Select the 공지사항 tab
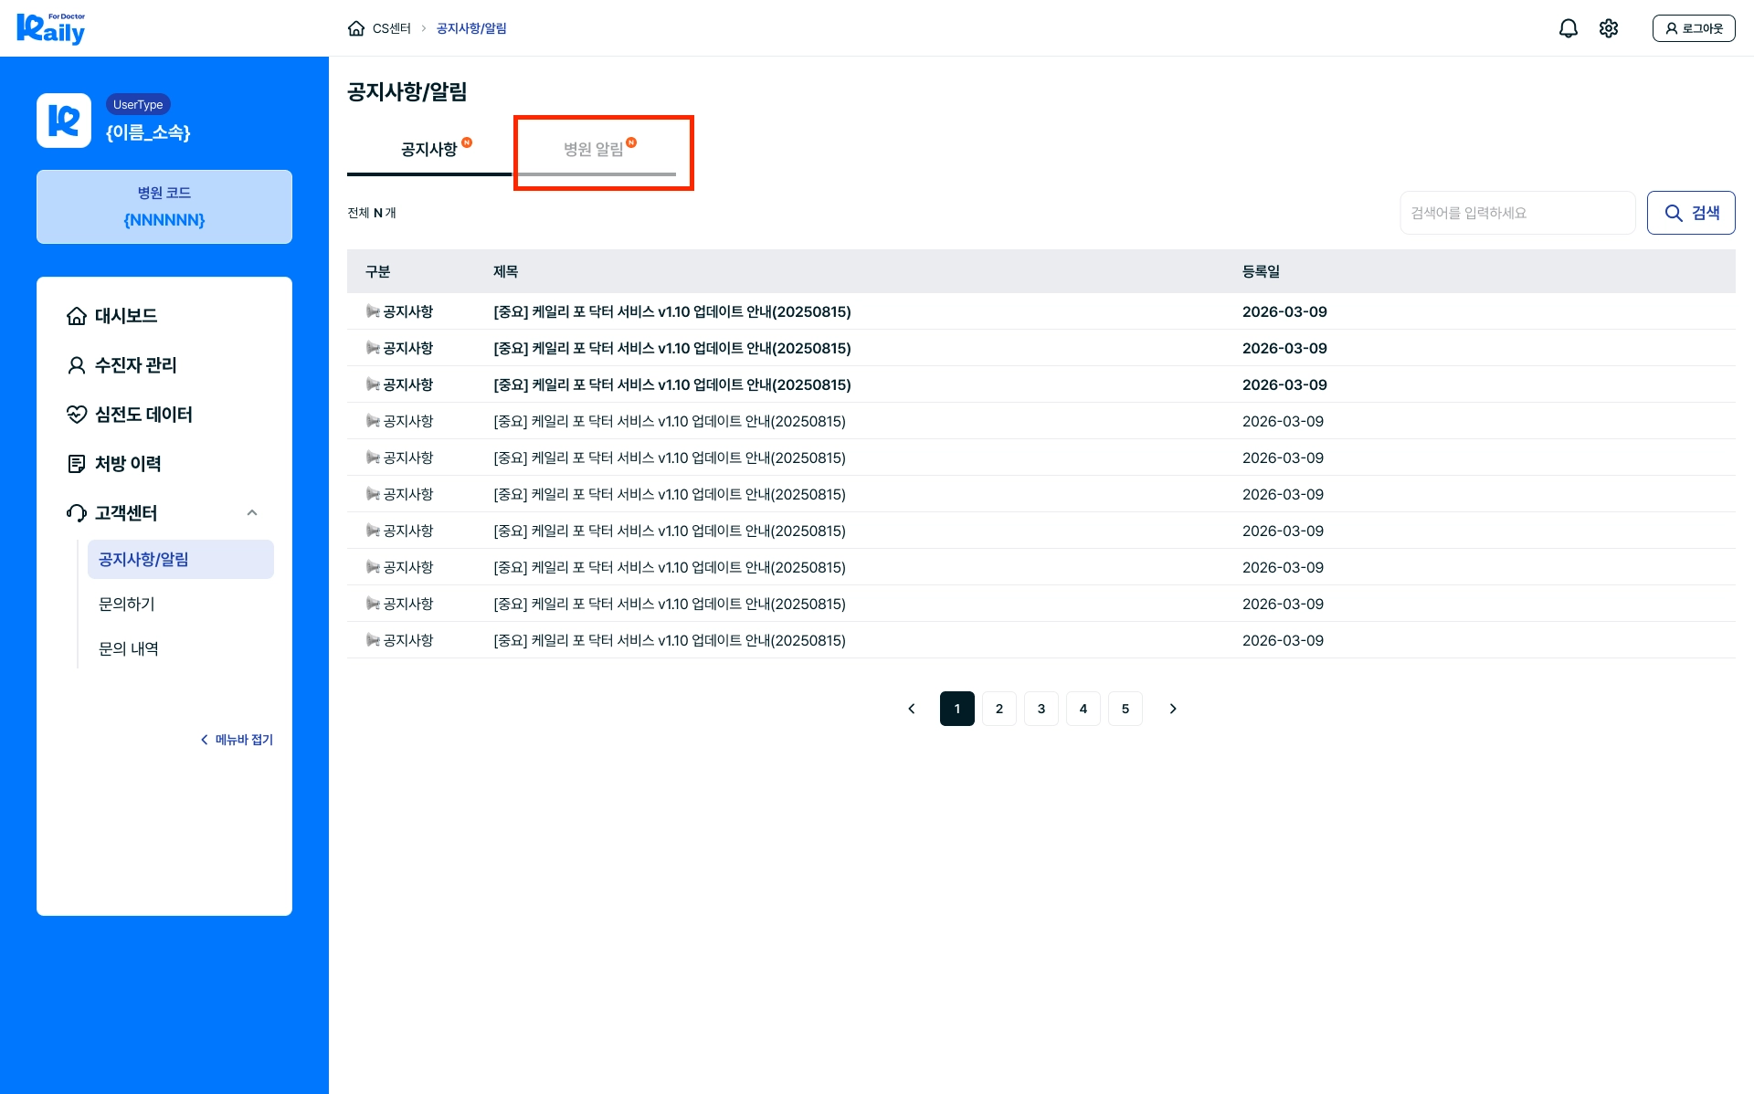The height and width of the screenshot is (1094, 1754). coord(429,150)
